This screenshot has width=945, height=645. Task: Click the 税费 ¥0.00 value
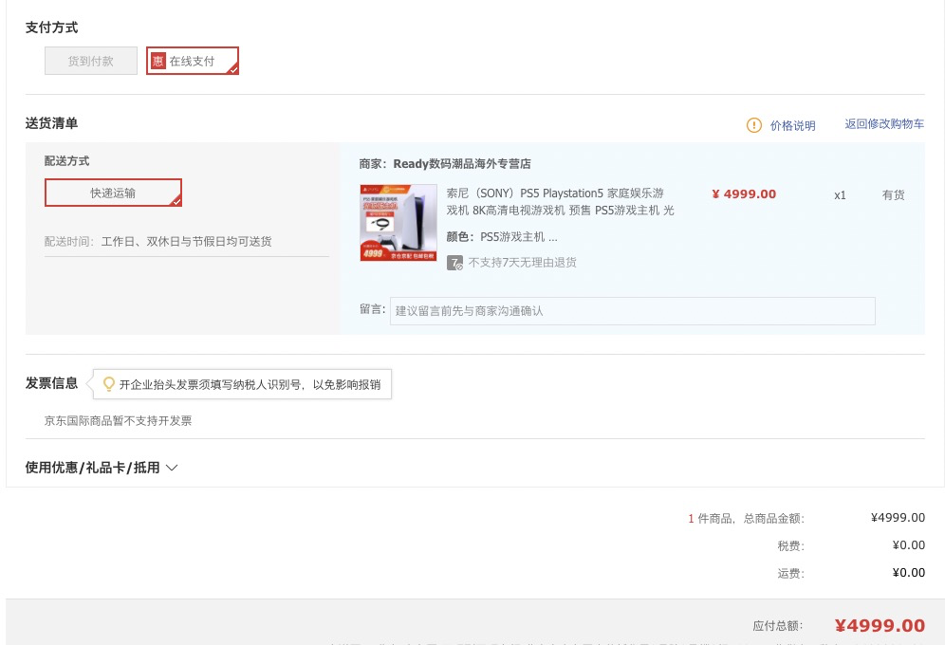[x=908, y=545]
